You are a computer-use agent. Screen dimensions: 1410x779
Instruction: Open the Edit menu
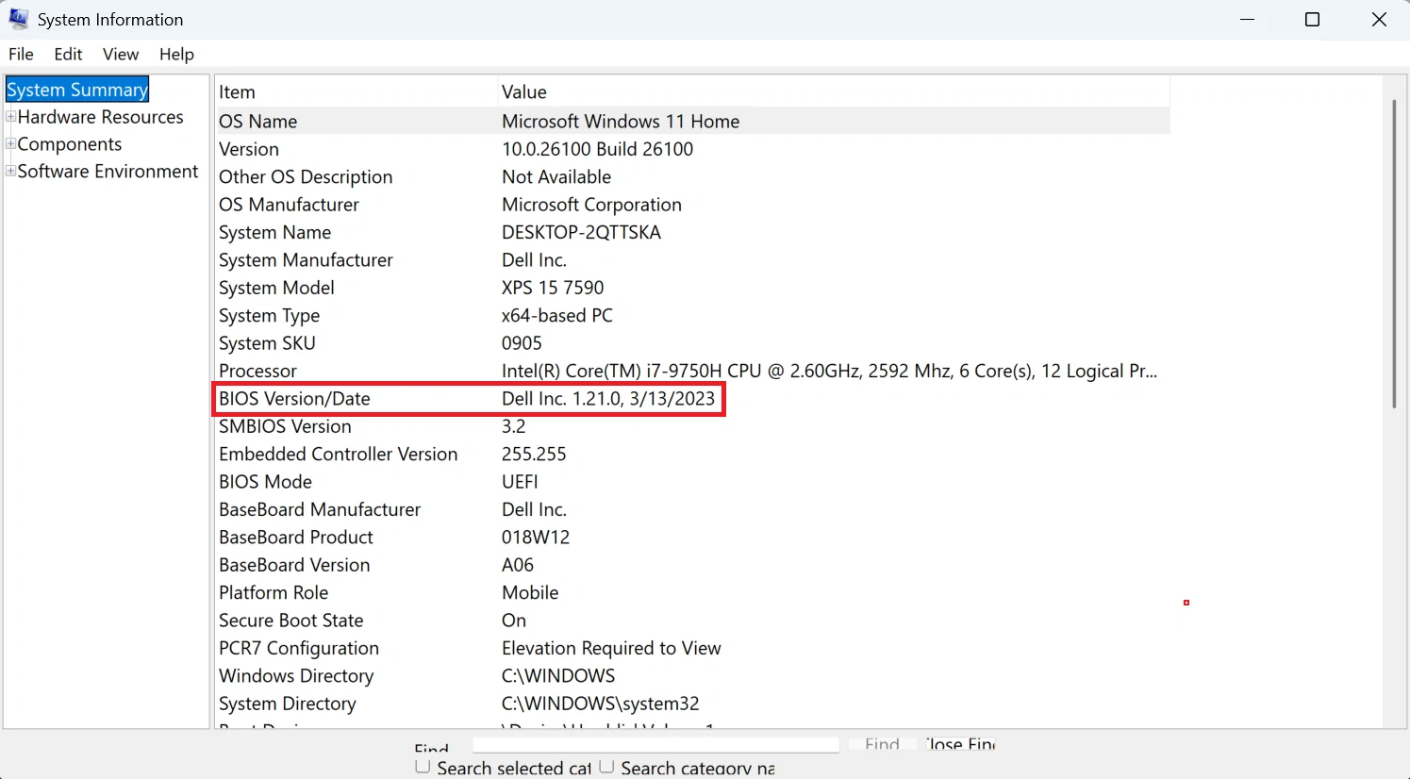68,54
